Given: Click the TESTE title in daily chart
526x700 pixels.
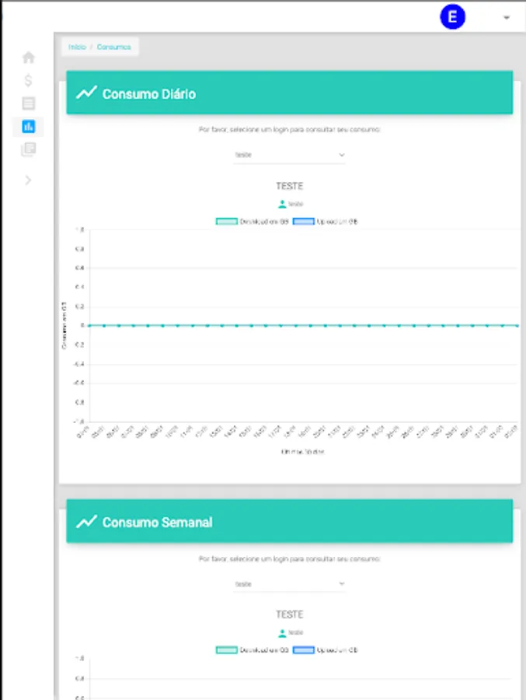Looking at the screenshot, I should [289, 186].
